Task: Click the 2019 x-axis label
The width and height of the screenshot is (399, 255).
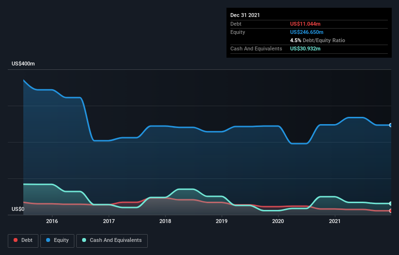Action: click(222, 221)
